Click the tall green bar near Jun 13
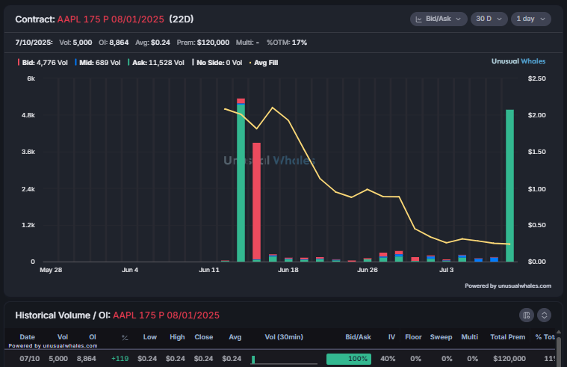Viewport: 567px width, 367px height. (241, 183)
